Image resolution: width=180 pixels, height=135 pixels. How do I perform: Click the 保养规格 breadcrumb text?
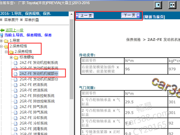tap(133, 40)
